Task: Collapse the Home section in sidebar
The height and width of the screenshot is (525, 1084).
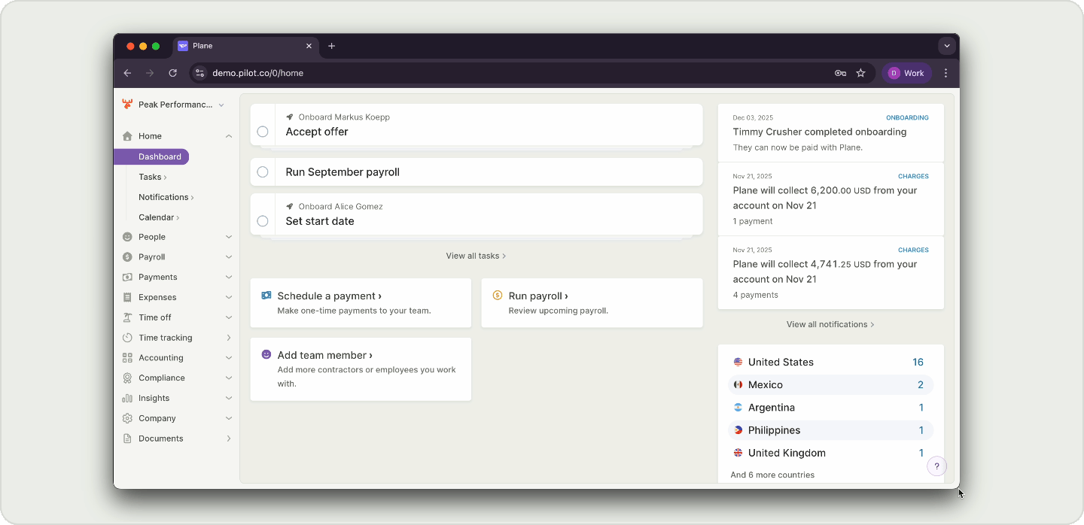Action: click(228, 136)
